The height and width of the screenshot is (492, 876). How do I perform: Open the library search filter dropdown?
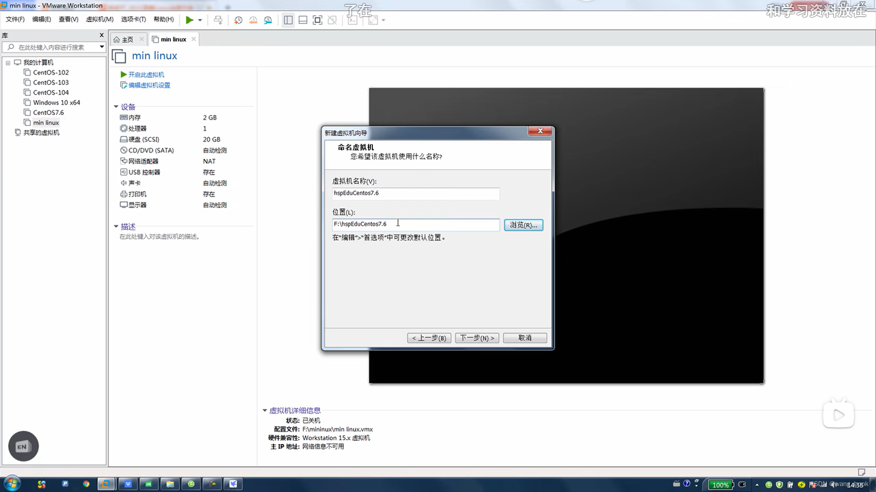coord(102,47)
